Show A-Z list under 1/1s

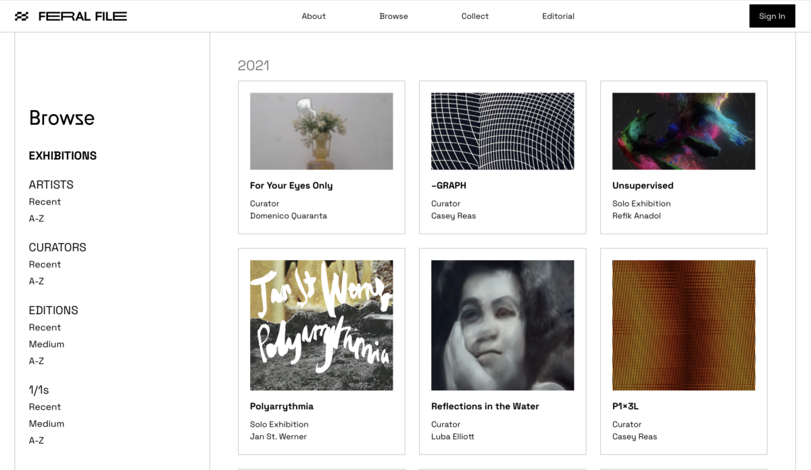36,441
